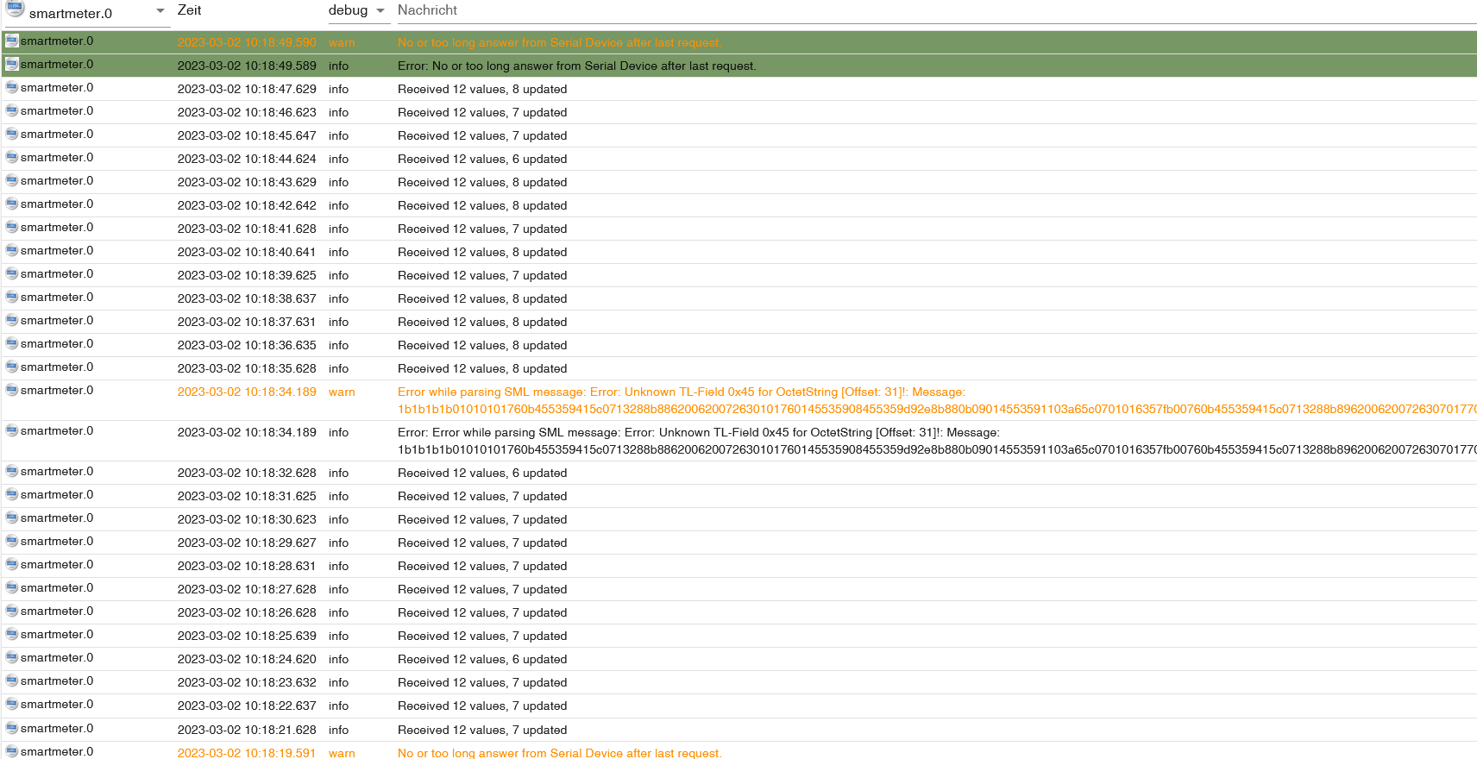This screenshot has height=759, width=1477.
Task: Click adapter icon in the 10:18:21.628 row
Action: [x=12, y=728]
